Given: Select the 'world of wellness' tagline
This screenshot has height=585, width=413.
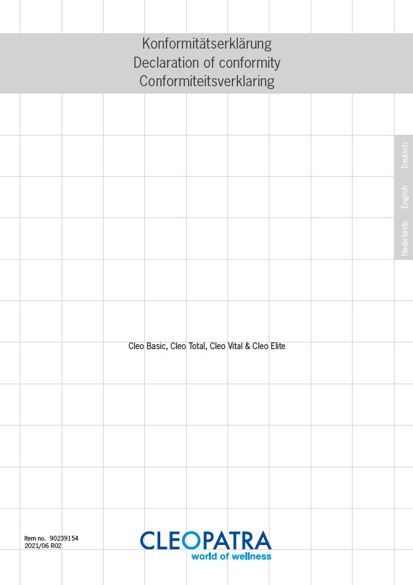Looking at the screenshot, I should click(231, 557).
